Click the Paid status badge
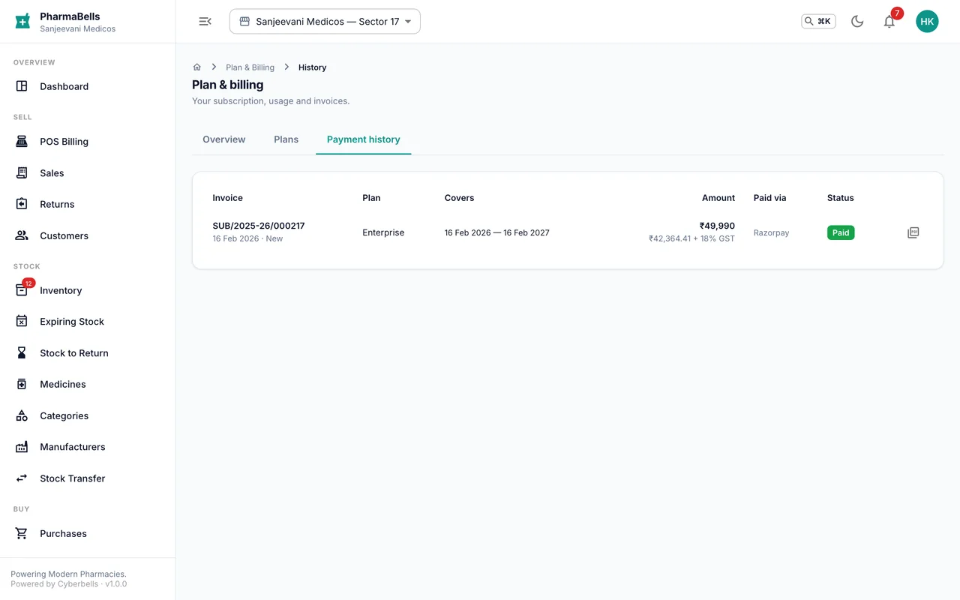Image resolution: width=960 pixels, height=600 pixels. (841, 232)
